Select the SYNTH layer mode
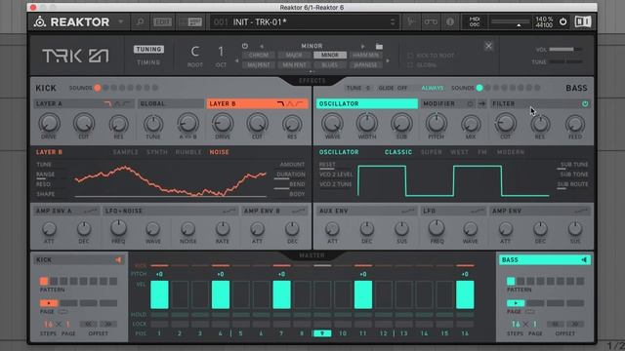The image size is (625, 351). tap(157, 152)
